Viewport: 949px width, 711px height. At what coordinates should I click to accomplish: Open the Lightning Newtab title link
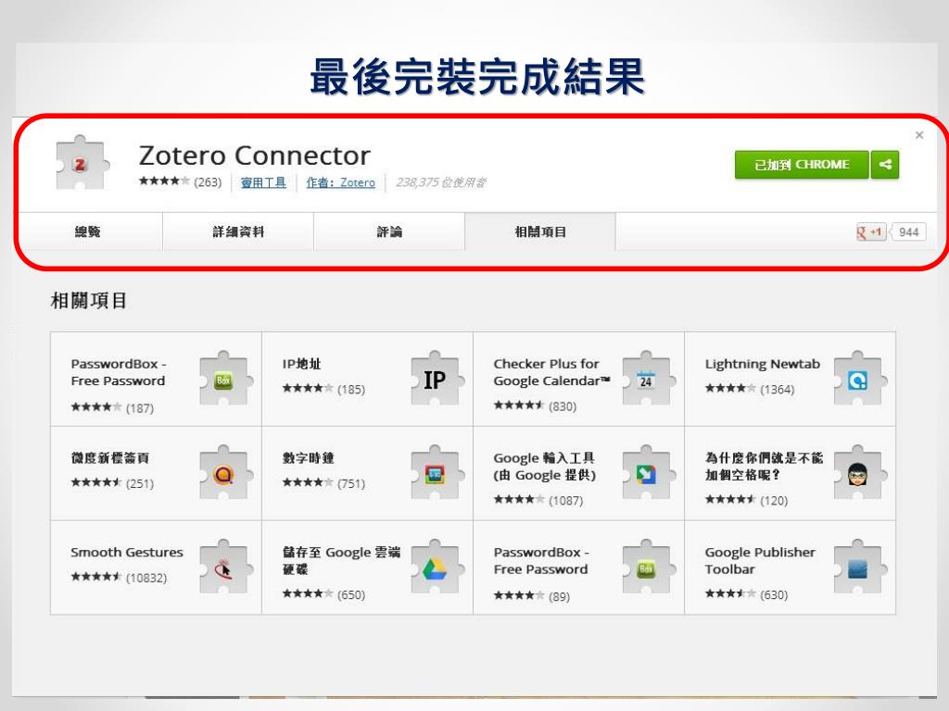pyautogui.click(x=763, y=364)
